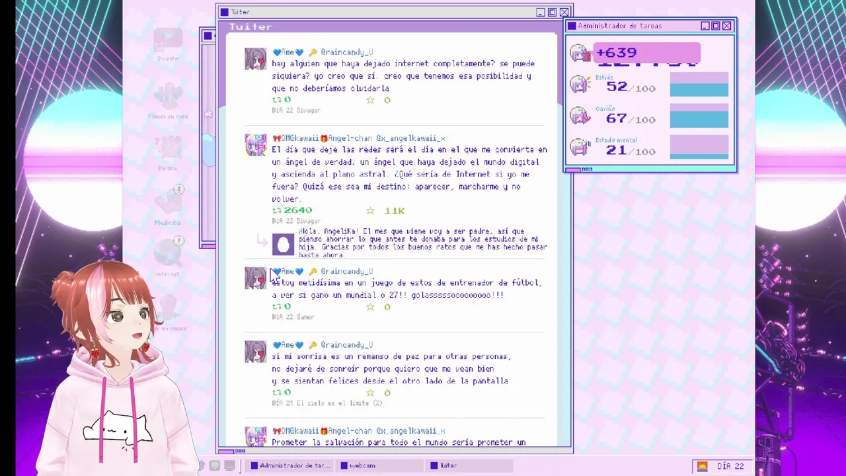Open Angel-chan's avatar on the 'Prometer la salvación' tweet
The height and width of the screenshot is (476, 846).
pyautogui.click(x=256, y=436)
